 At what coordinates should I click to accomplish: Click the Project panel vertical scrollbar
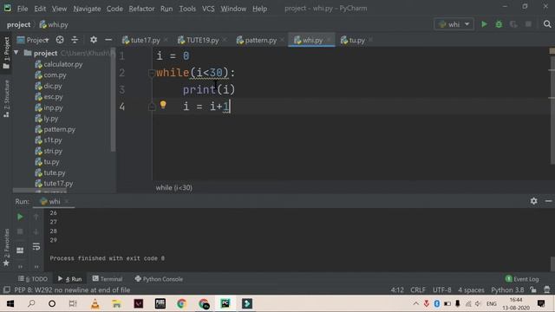tap(113, 101)
